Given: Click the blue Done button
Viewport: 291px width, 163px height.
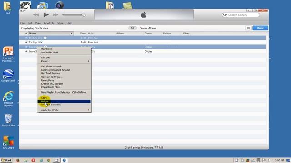Looking at the screenshot, I should pyautogui.click(x=260, y=28).
